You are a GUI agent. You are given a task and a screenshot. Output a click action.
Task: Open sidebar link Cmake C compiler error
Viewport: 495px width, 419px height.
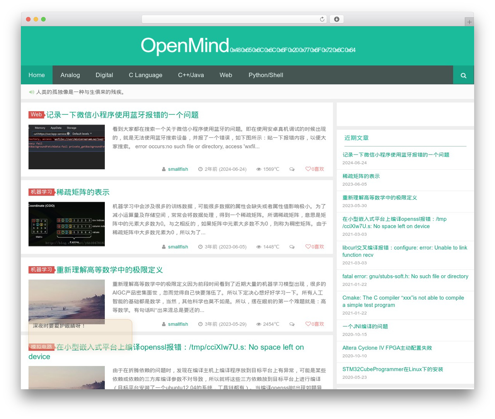403,301
